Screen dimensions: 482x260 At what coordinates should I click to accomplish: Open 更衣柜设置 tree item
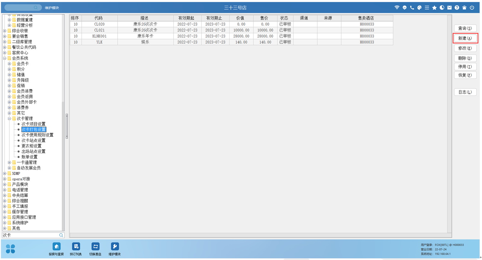tap(31, 146)
